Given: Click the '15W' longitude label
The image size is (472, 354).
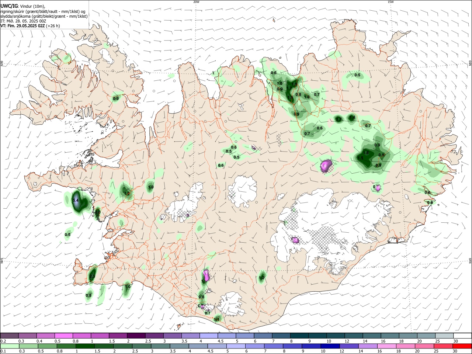Looking at the screenshot, I should 391,2.
